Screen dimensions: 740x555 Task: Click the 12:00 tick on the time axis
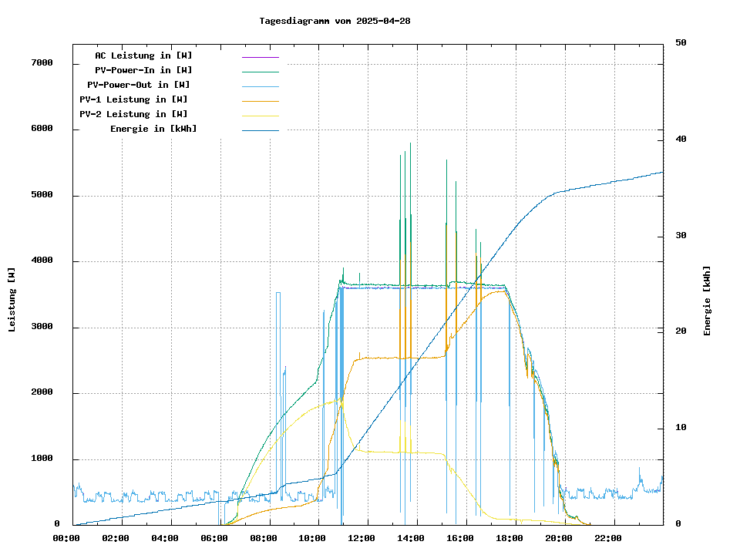[362, 538]
